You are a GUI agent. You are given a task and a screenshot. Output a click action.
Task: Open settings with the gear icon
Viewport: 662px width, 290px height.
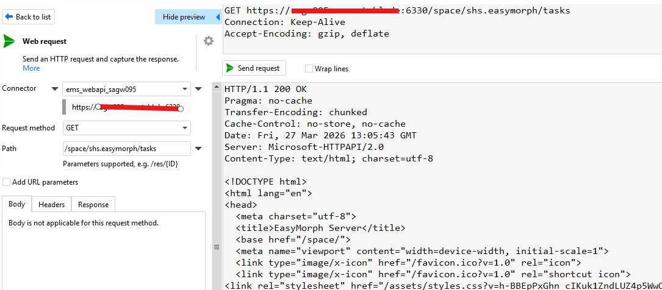tap(209, 41)
